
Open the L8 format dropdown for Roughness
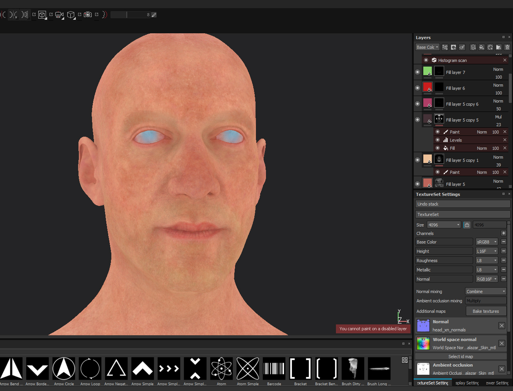tap(487, 261)
